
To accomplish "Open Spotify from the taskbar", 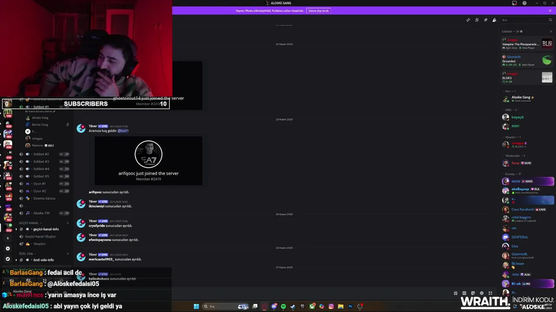I will tap(283, 306).
